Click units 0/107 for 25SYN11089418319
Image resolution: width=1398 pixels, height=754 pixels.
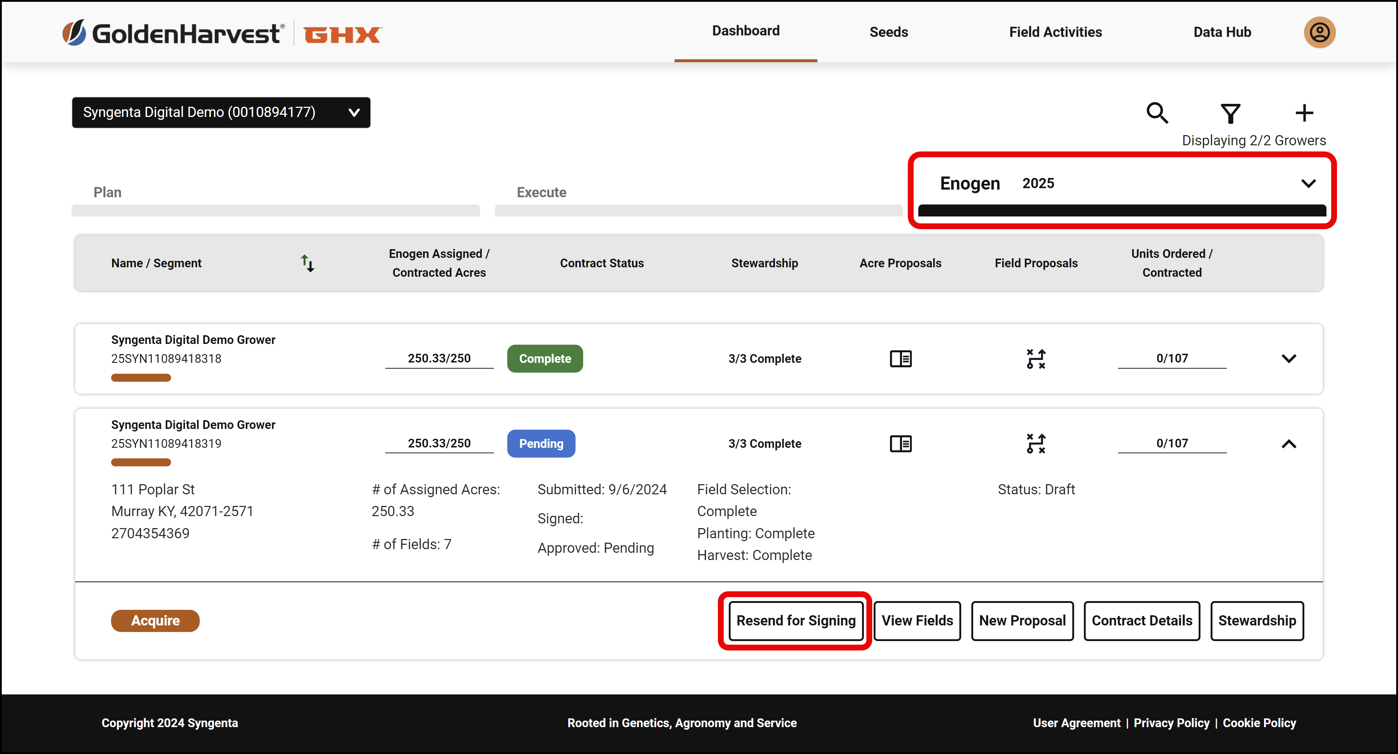pyautogui.click(x=1172, y=443)
